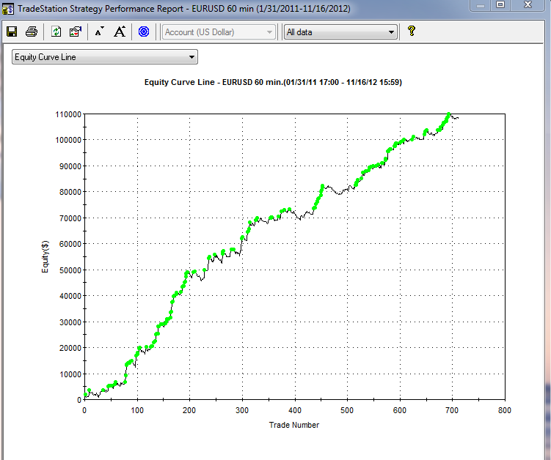The width and height of the screenshot is (551, 460).
Task: Click the blue circular target icon
Action: click(144, 31)
